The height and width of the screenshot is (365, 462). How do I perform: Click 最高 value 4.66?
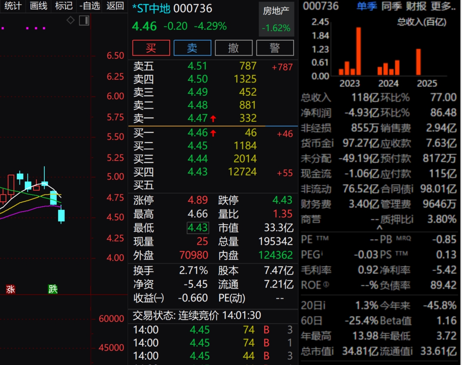(198, 214)
